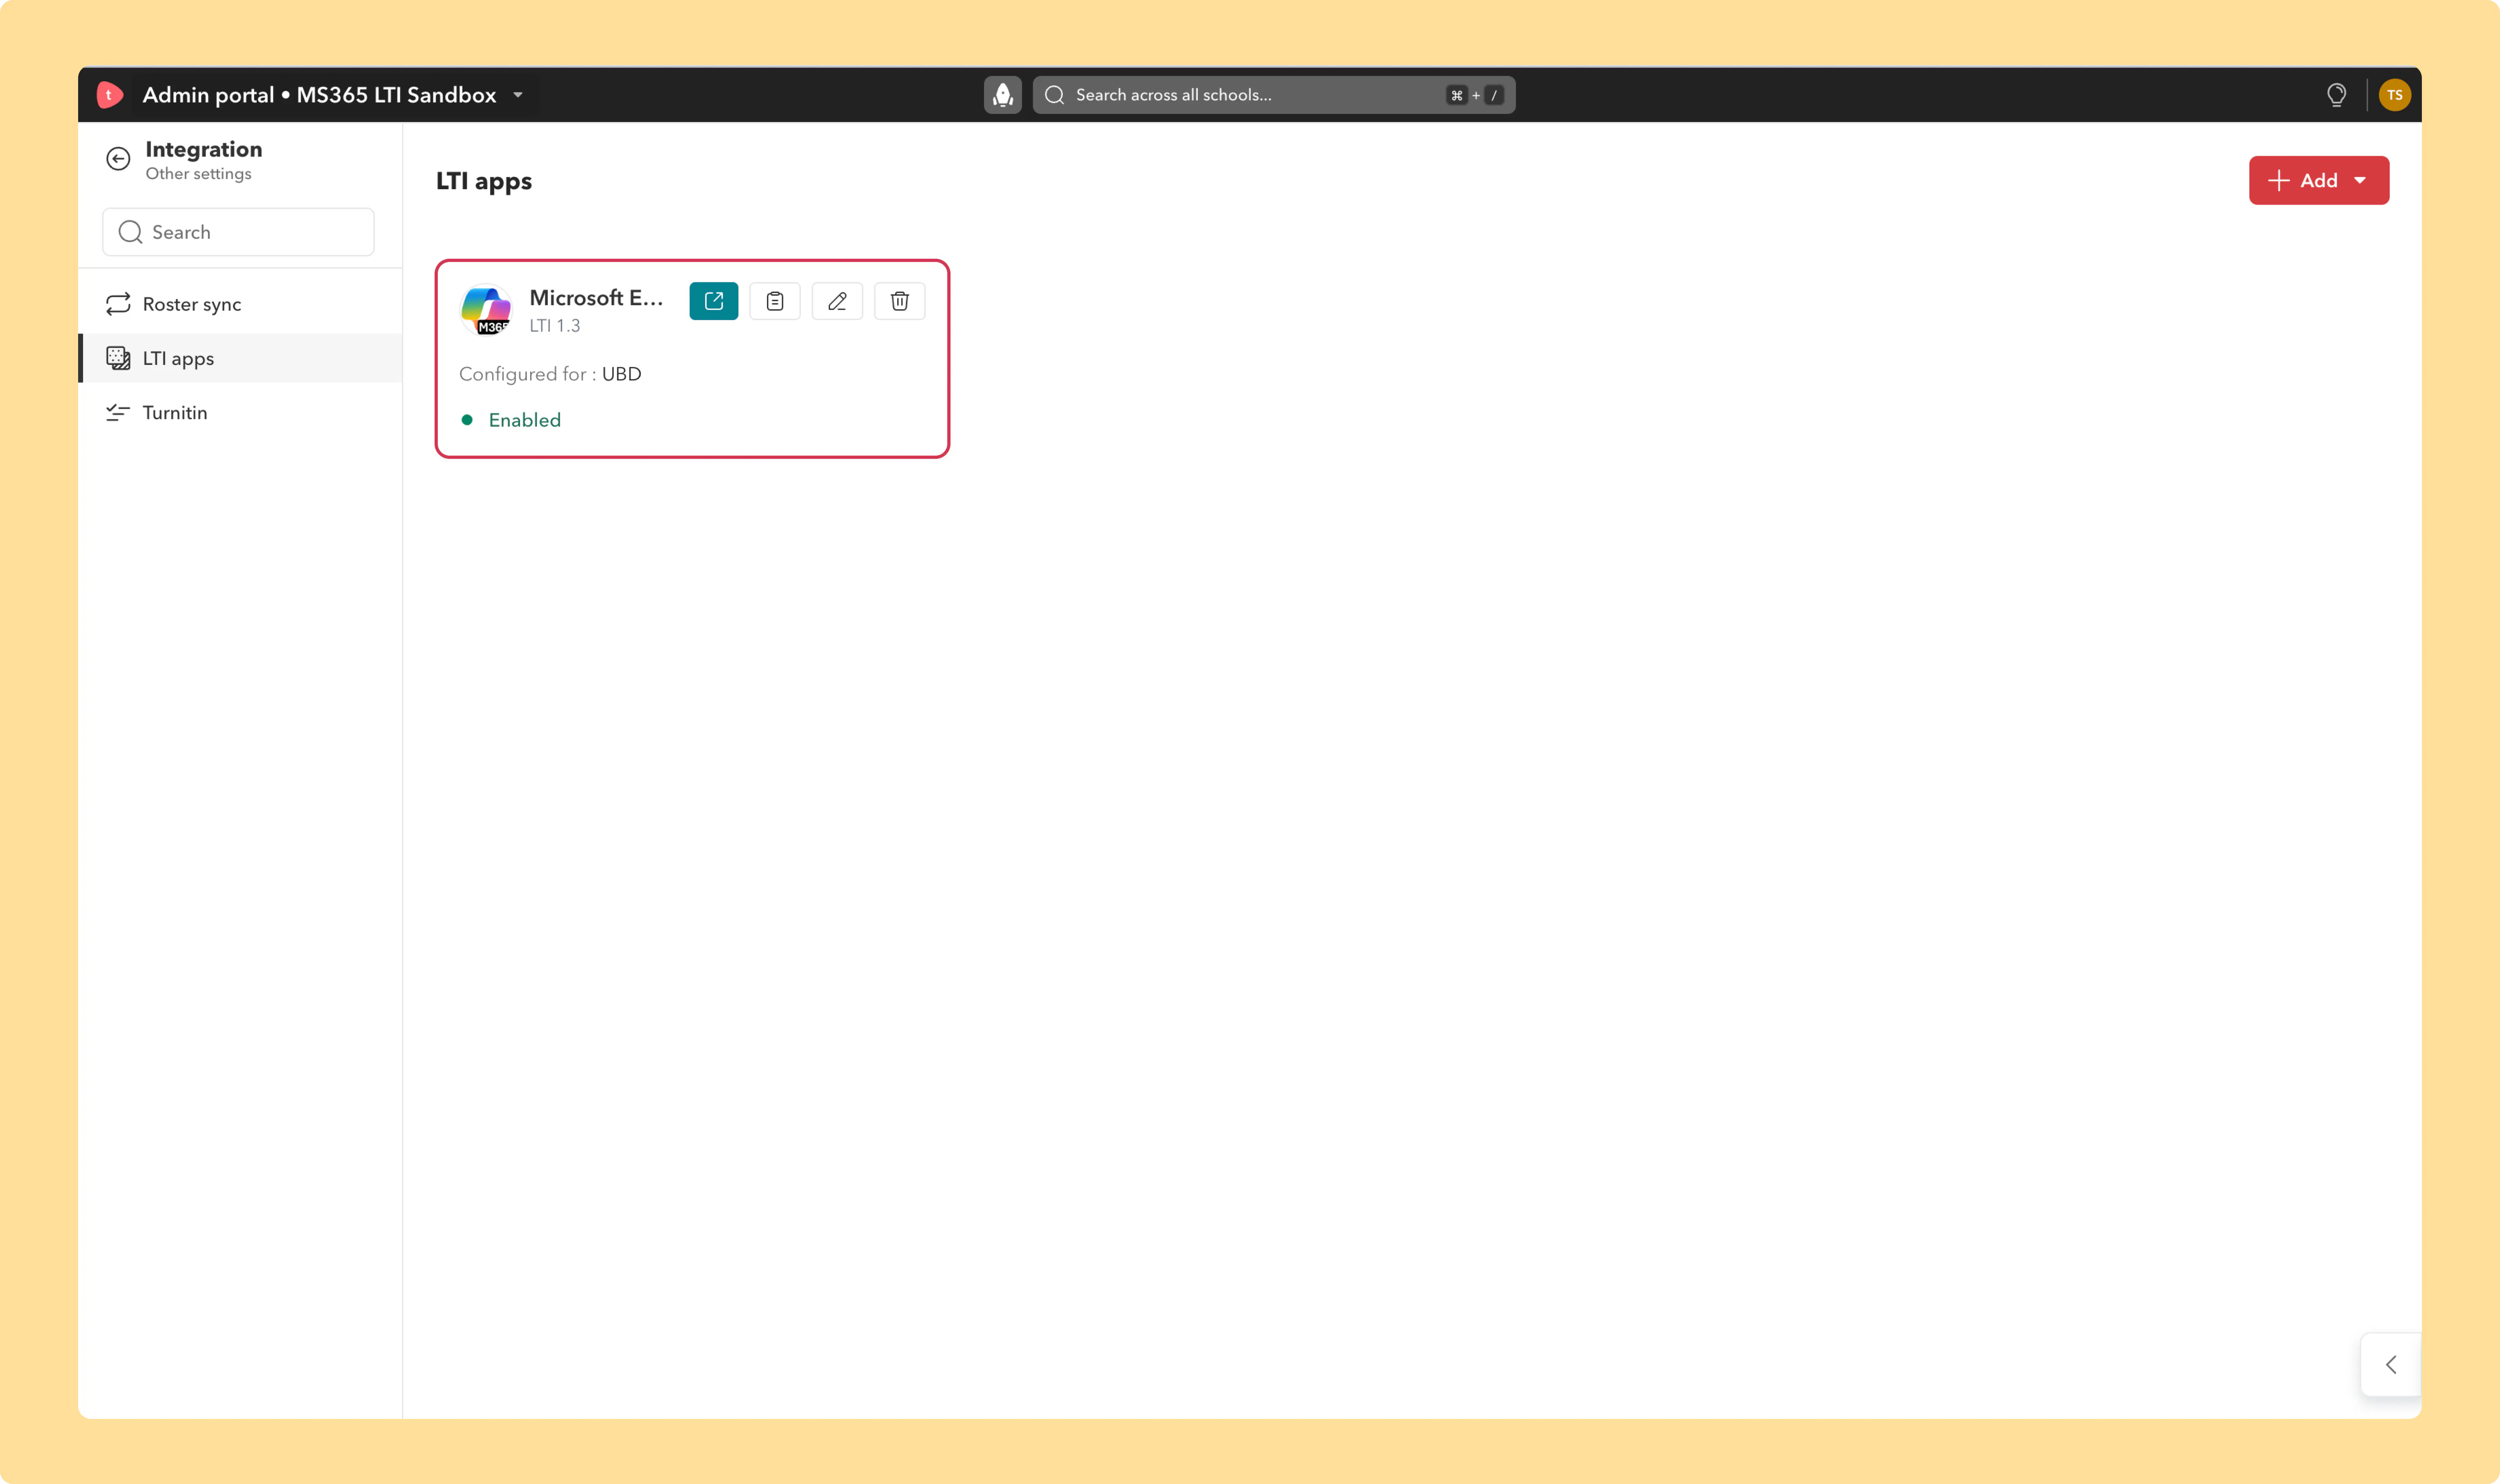Edit the Microsoft LTI app with pencil icon

(x=837, y=301)
